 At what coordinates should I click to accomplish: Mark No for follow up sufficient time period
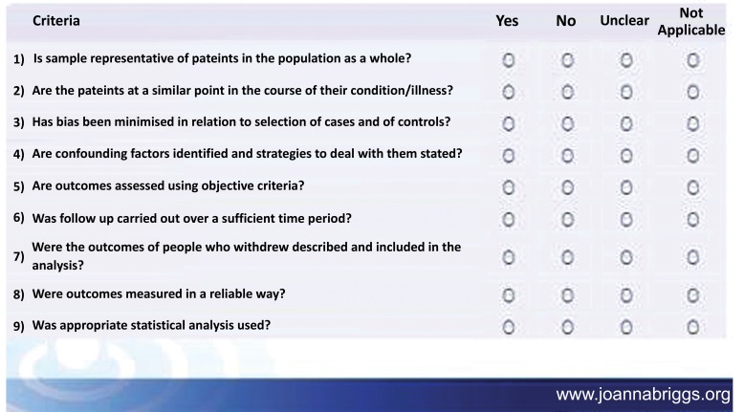567,219
